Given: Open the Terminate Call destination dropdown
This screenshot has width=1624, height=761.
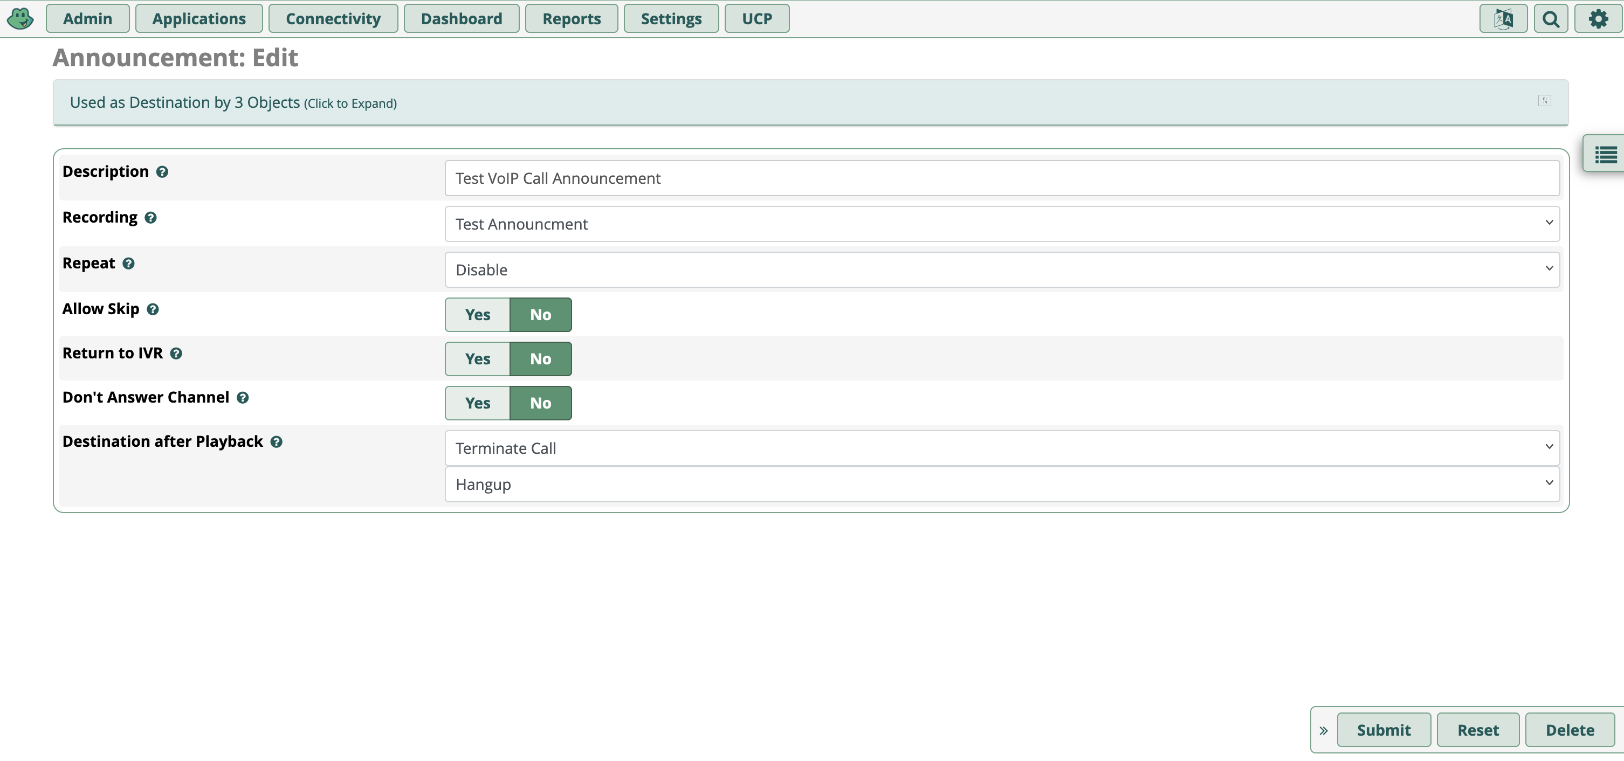Looking at the screenshot, I should pos(1001,447).
